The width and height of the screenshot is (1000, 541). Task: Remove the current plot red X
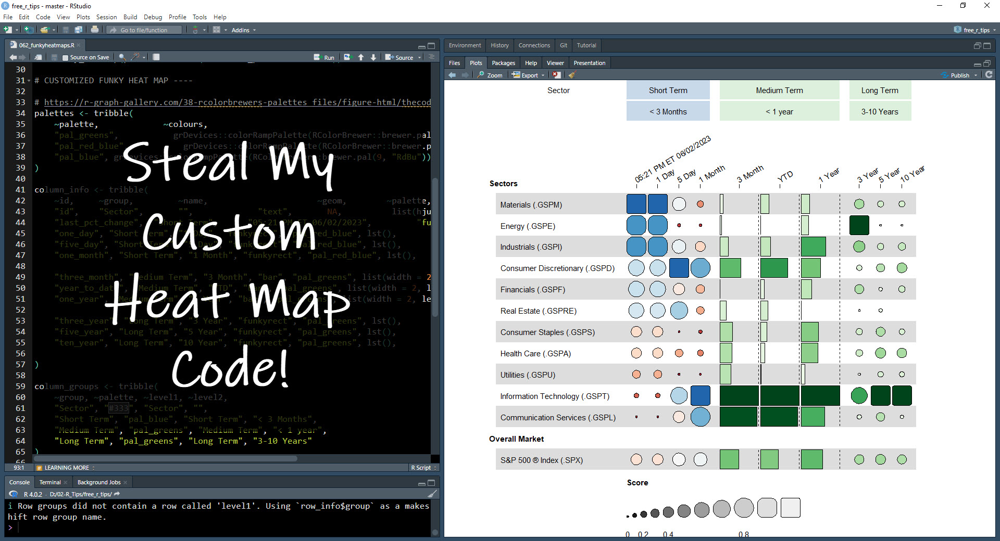pyautogui.click(x=557, y=75)
